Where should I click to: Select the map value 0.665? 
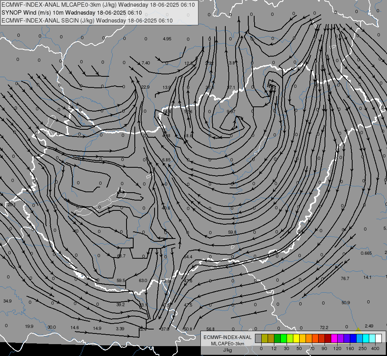(x=366, y=253)
